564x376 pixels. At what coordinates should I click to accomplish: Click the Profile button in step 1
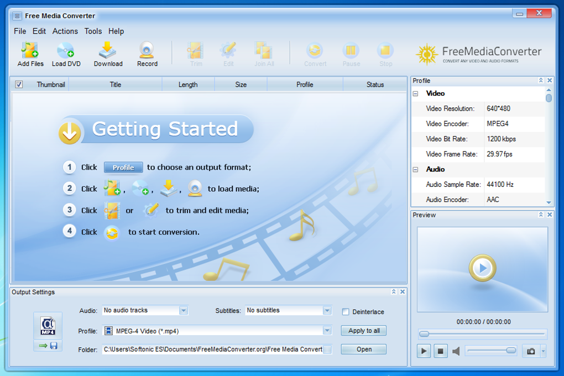[x=123, y=168]
